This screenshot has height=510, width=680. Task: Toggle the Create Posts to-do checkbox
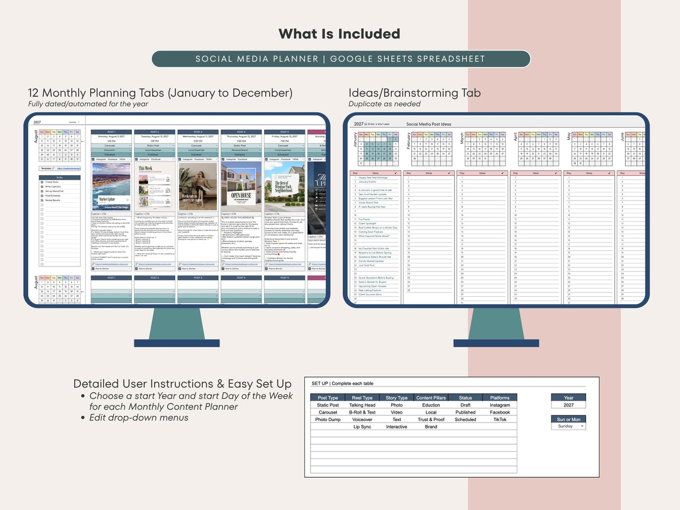[x=42, y=182]
